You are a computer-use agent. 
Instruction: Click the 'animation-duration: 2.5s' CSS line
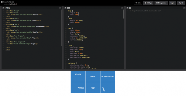coord(79,65)
